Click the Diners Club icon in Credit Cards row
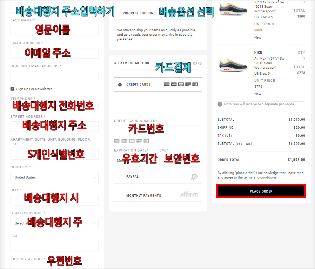The width and height of the screenshot is (315, 269). coord(195,84)
